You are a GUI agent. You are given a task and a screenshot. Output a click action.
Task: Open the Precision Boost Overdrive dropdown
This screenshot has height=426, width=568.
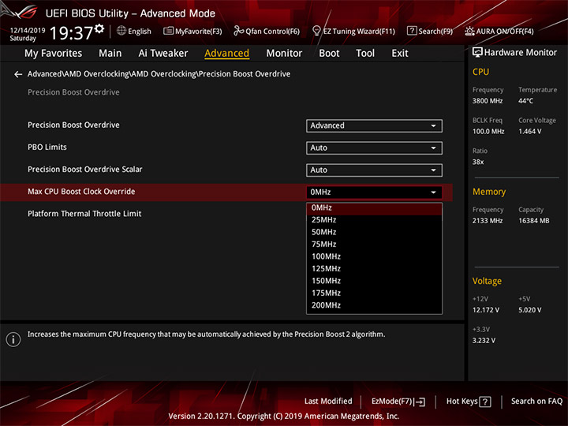(374, 125)
